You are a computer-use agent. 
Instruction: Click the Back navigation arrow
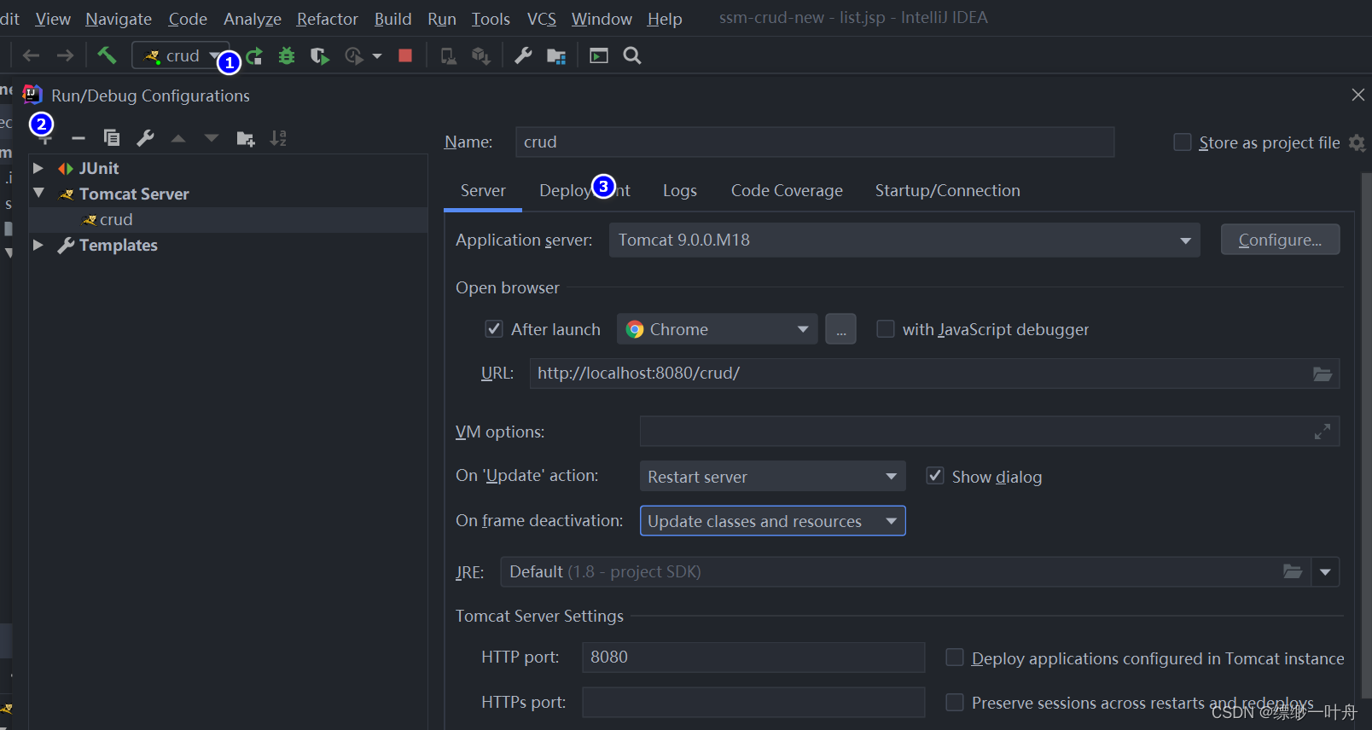coord(32,55)
